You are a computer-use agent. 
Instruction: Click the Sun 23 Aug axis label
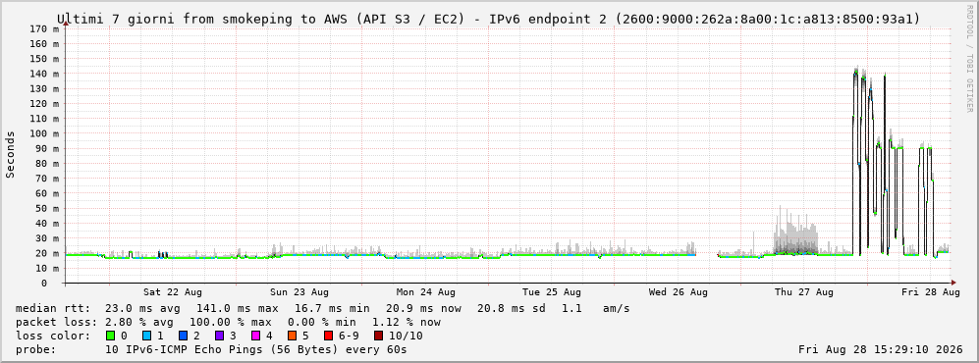(299, 292)
